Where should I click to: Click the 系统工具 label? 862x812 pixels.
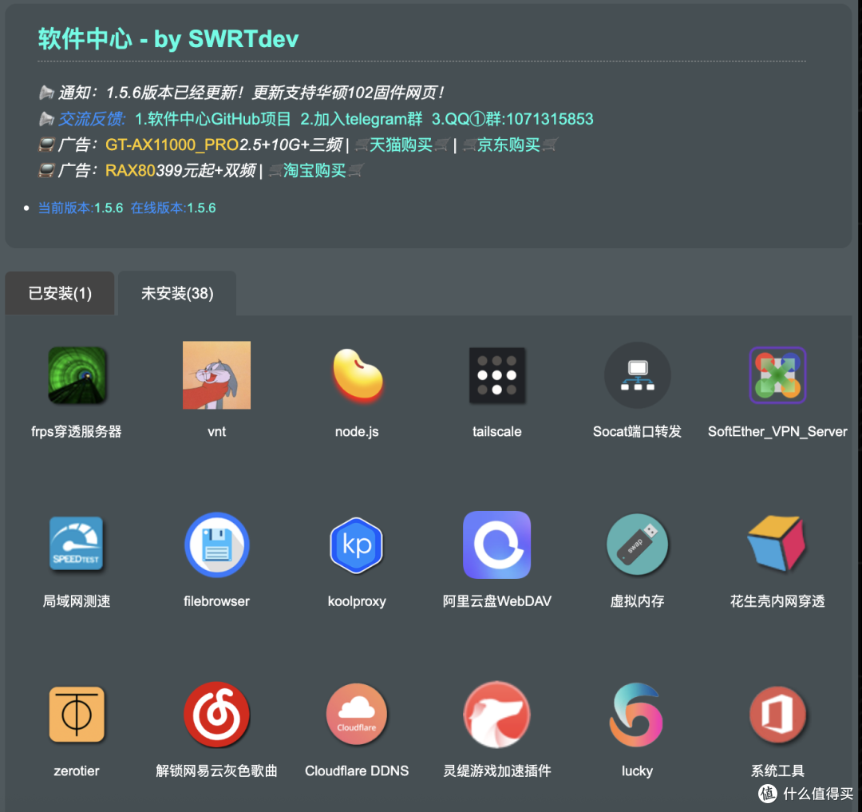pyautogui.click(x=777, y=770)
